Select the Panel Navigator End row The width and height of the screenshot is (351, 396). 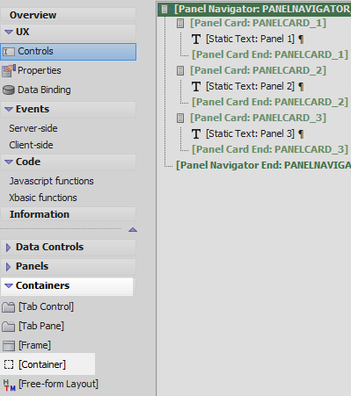click(x=263, y=165)
